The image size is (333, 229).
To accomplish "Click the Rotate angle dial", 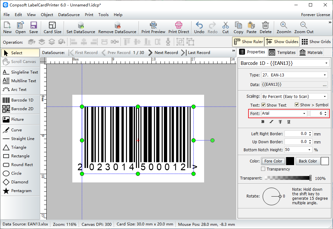I will coord(271,196).
